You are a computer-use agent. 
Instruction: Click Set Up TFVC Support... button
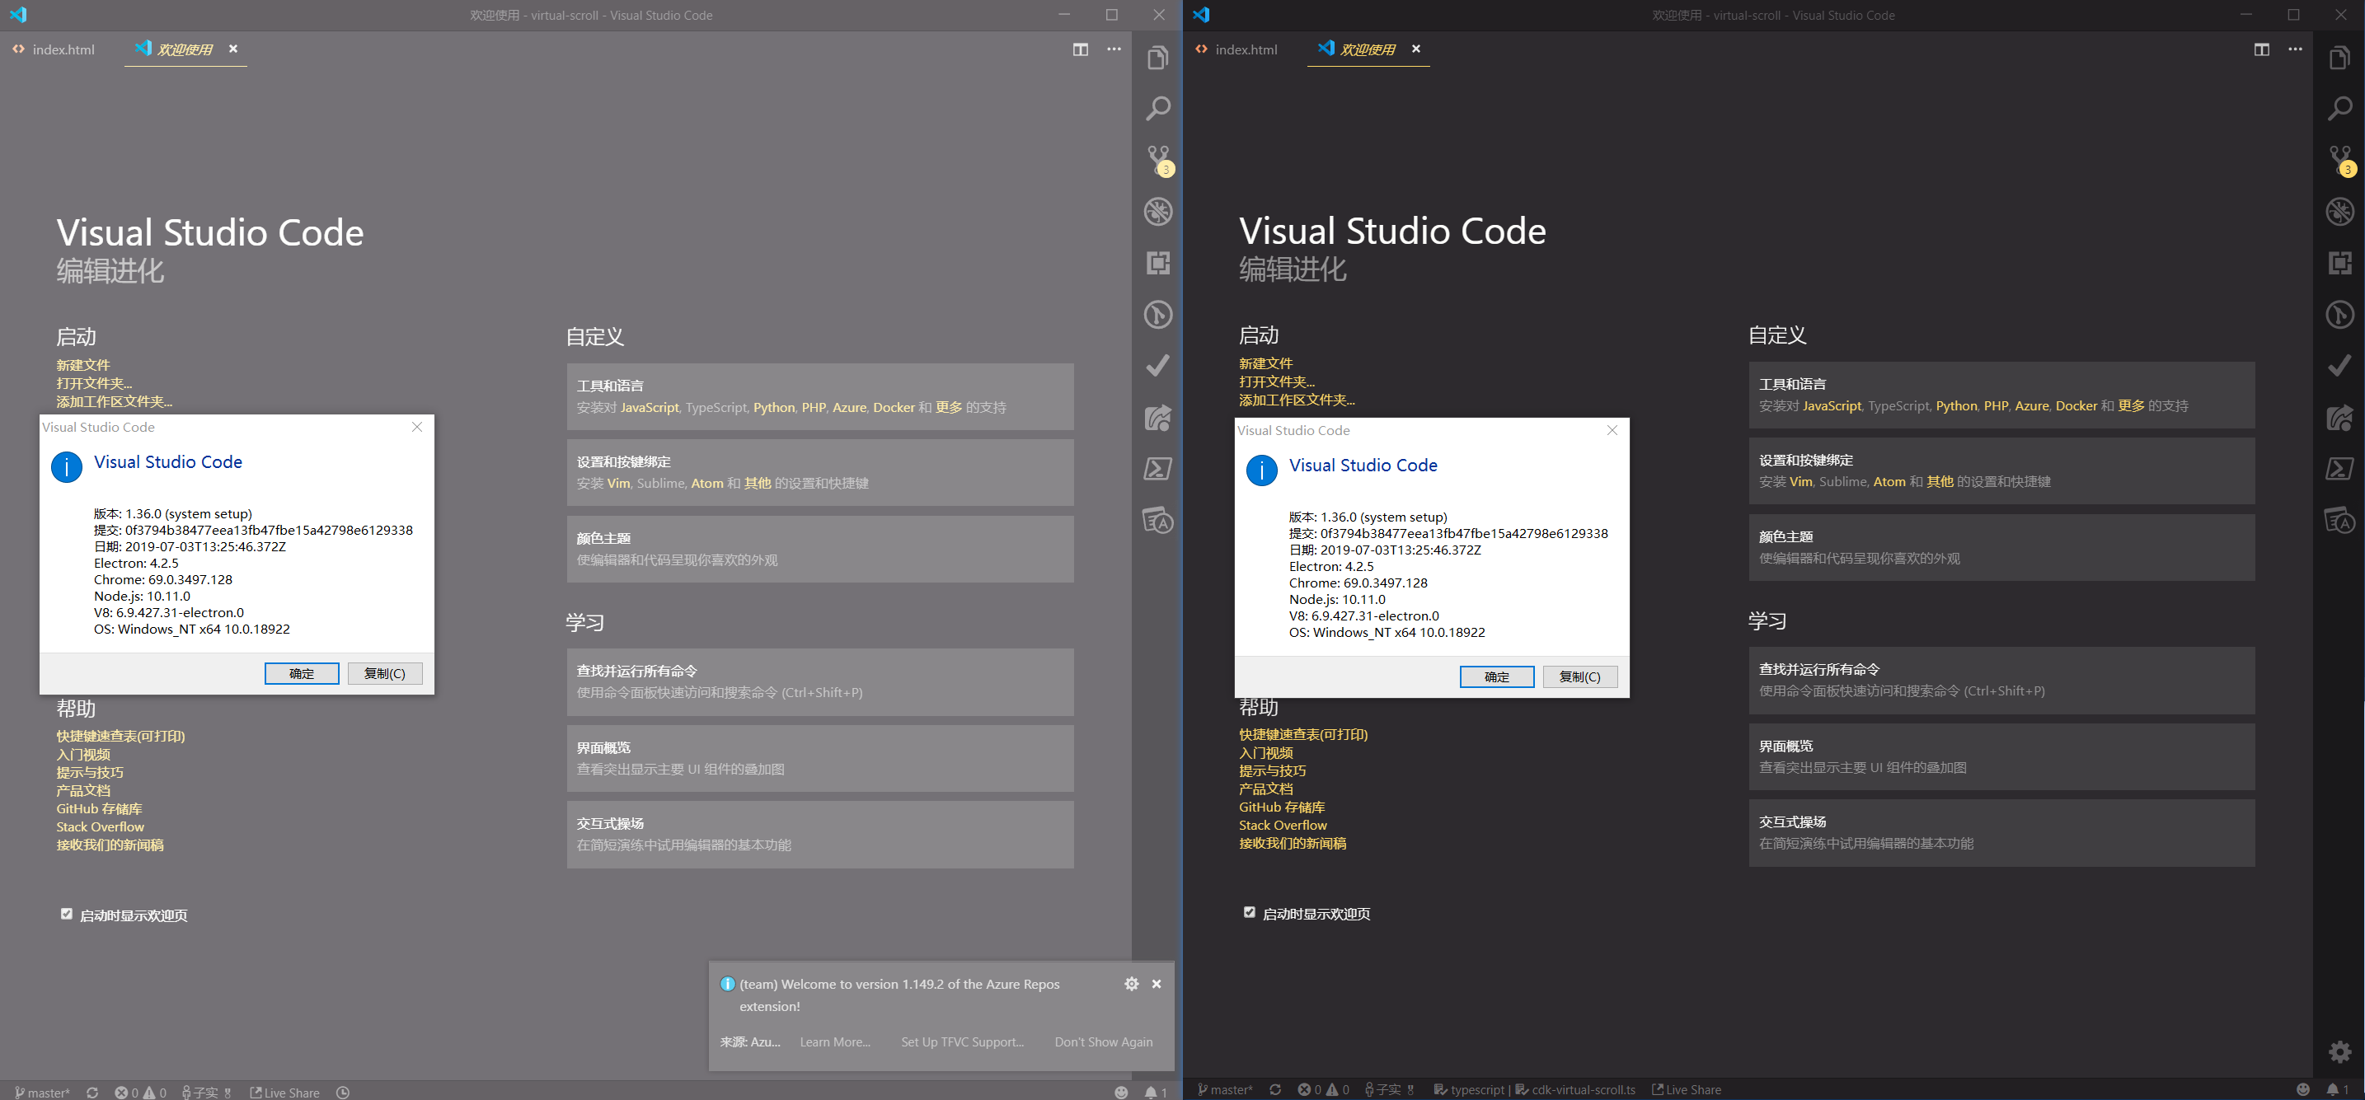coord(962,1042)
